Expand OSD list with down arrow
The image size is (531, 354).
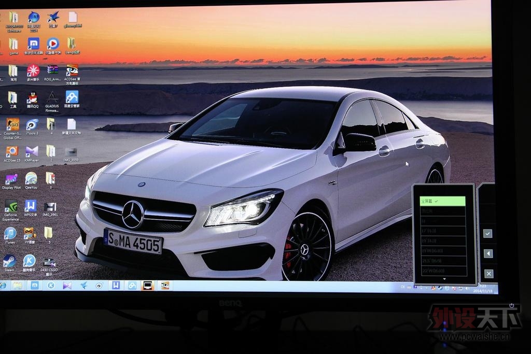click(444, 279)
